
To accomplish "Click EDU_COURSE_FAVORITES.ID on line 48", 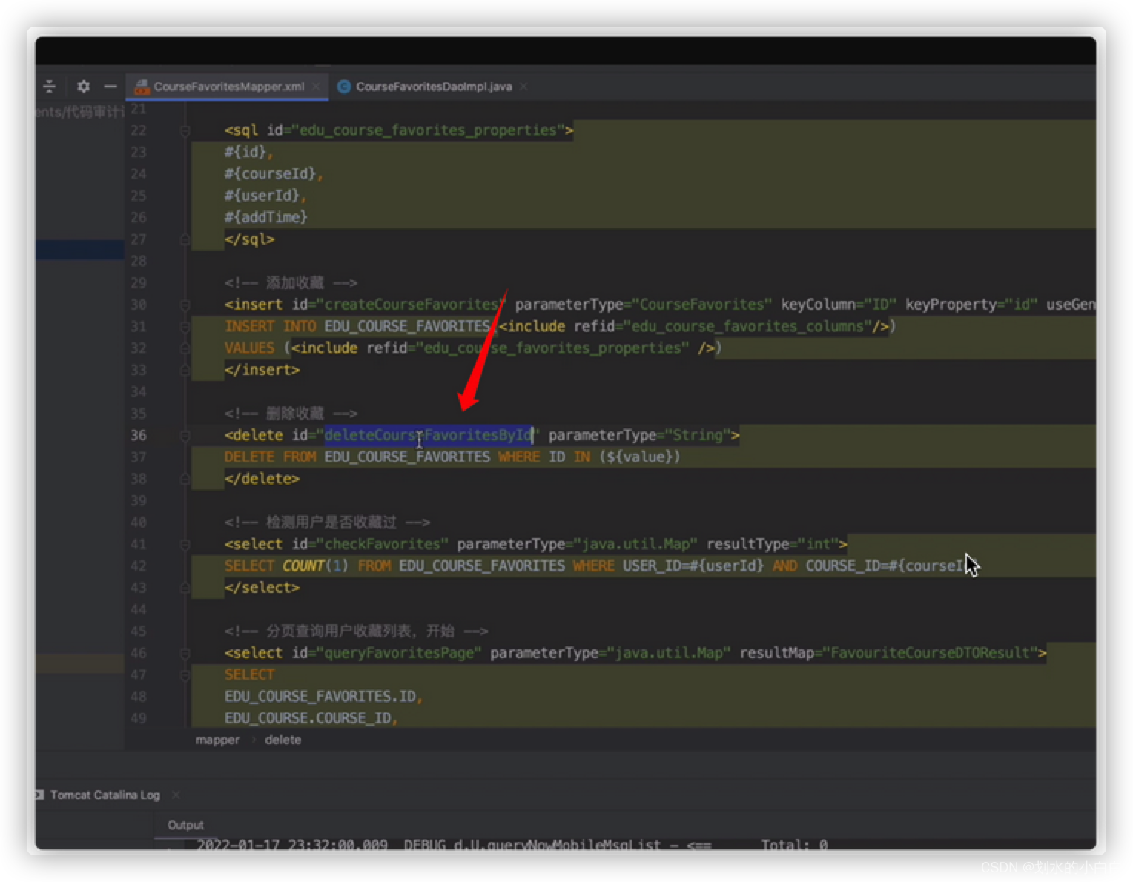I will coord(320,697).
